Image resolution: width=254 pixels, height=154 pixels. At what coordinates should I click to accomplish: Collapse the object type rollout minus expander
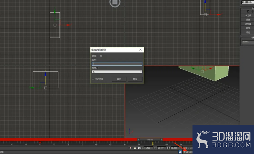[242, 9]
